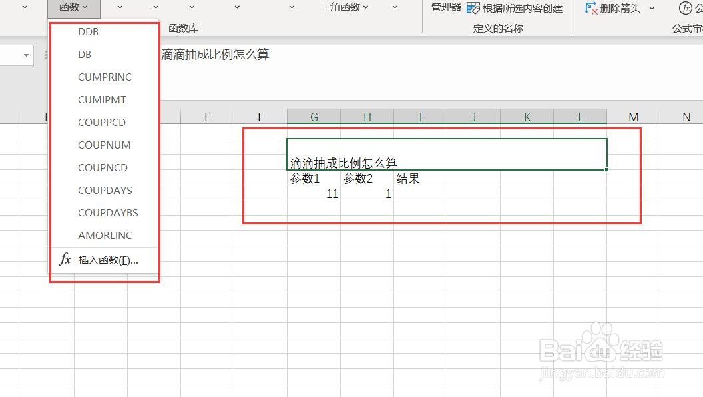
Task: Select column G header
Action: point(314,117)
